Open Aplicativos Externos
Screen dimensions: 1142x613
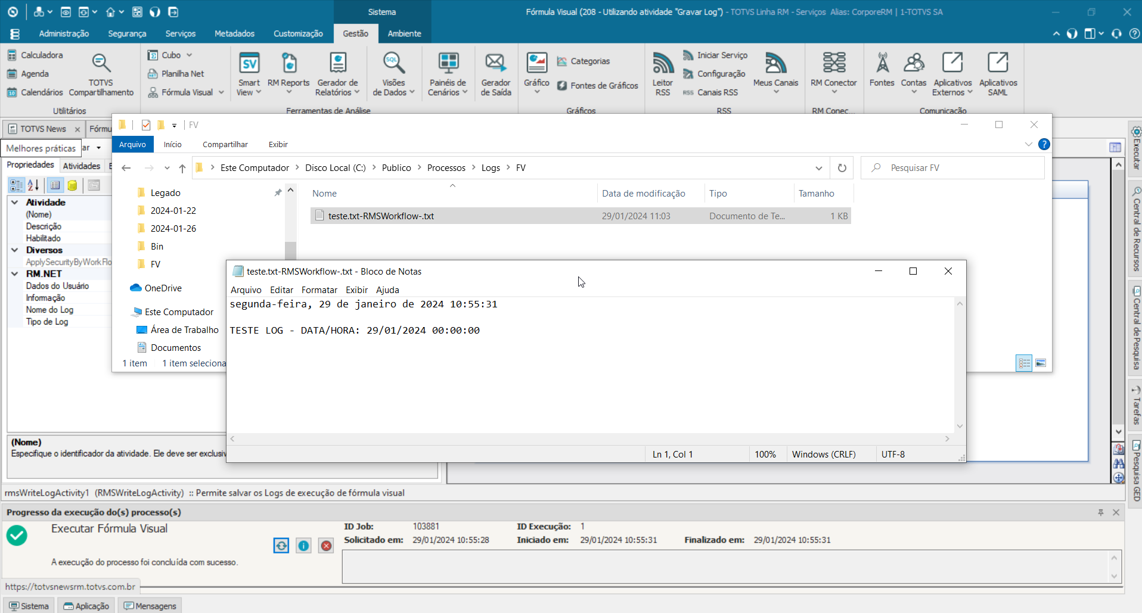click(x=952, y=74)
